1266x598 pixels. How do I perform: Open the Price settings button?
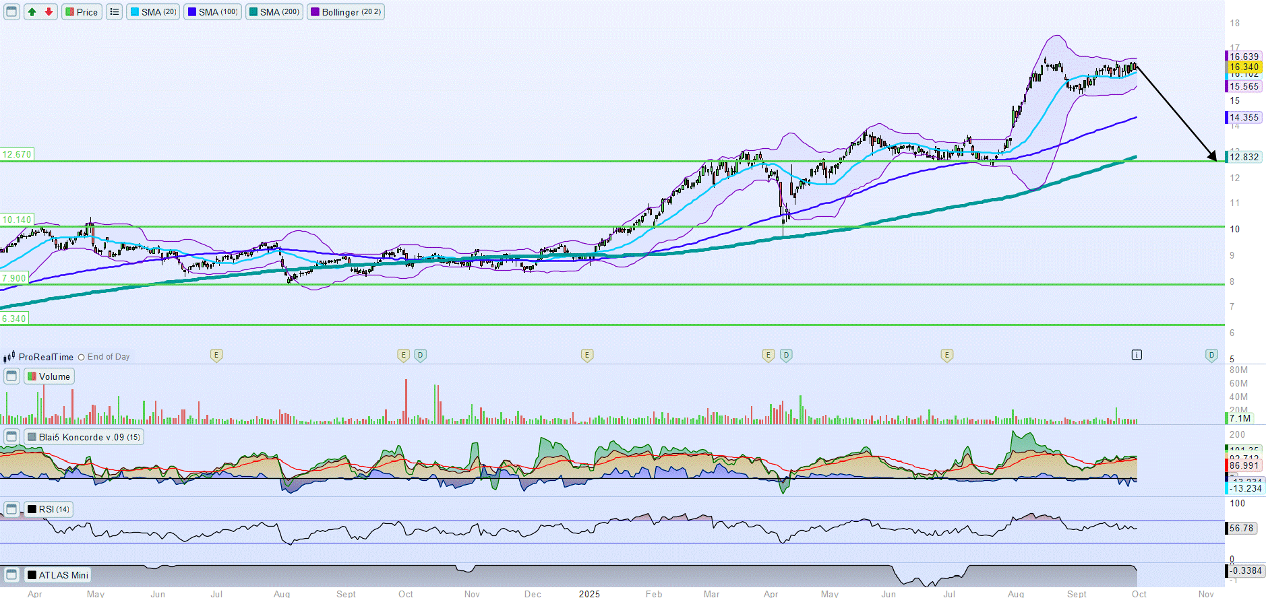82,12
